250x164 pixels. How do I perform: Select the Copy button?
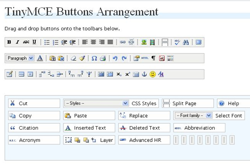coord(34,115)
